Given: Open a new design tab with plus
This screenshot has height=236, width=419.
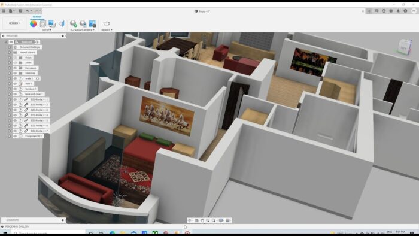Looking at the screenshot, I should [369, 11].
